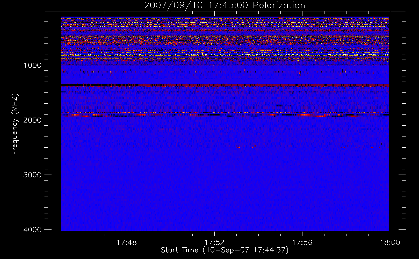Screen dimensions: 419x259
Task: Select the Start Time axis label
Action: tap(225, 250)
